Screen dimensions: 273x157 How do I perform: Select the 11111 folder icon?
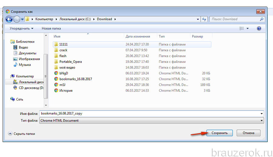coord(56,44)
